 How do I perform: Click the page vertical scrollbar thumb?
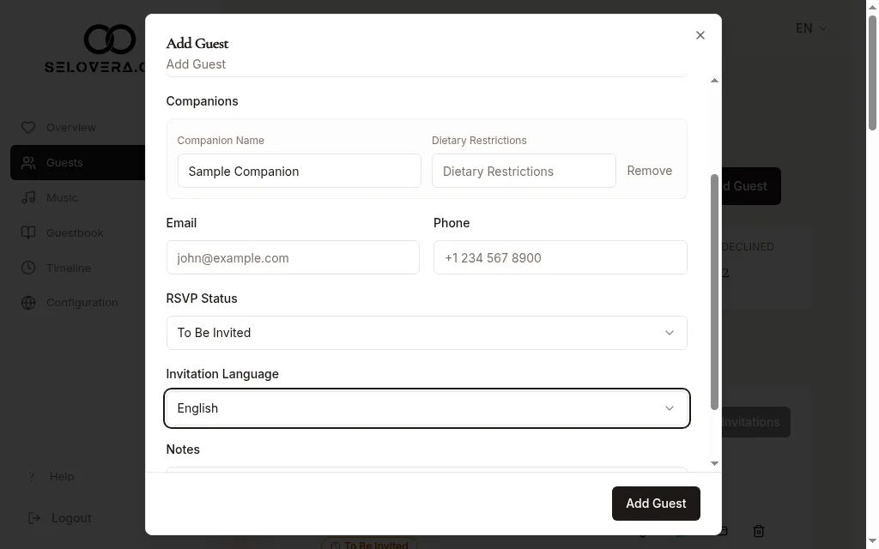(872, 73)
